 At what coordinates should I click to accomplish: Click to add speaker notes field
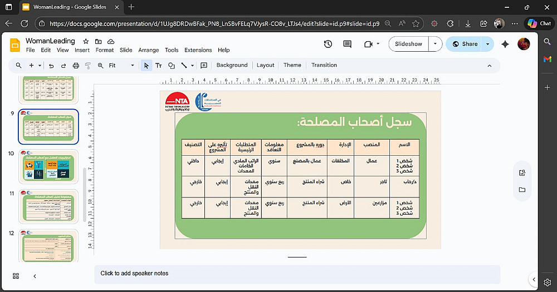(297, 274)
